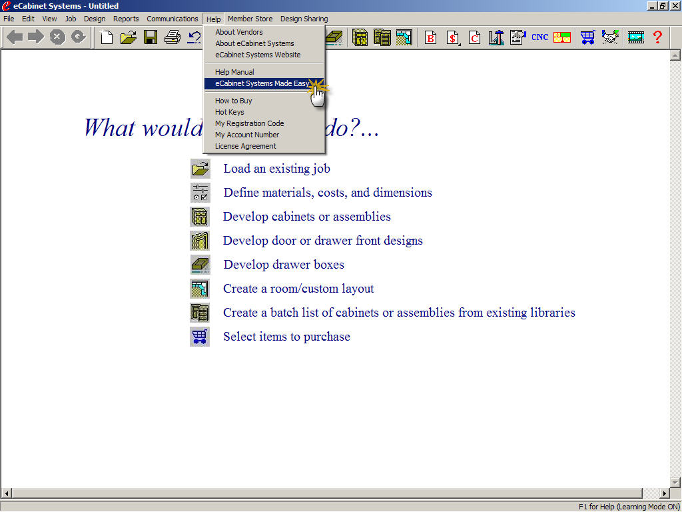Open the cabinet editor toolbar icon
The image size is (682, 512).
360,37
